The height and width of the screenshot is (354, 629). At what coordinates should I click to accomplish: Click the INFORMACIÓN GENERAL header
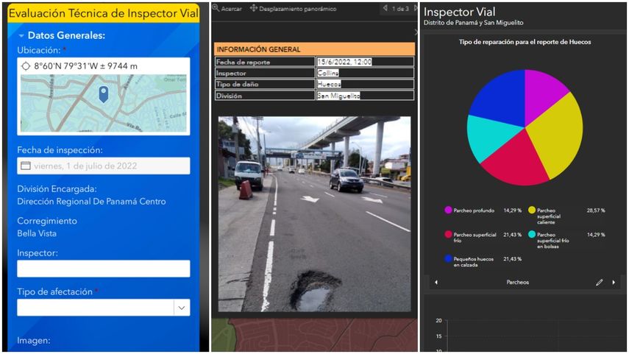click(x=314, y=49)
